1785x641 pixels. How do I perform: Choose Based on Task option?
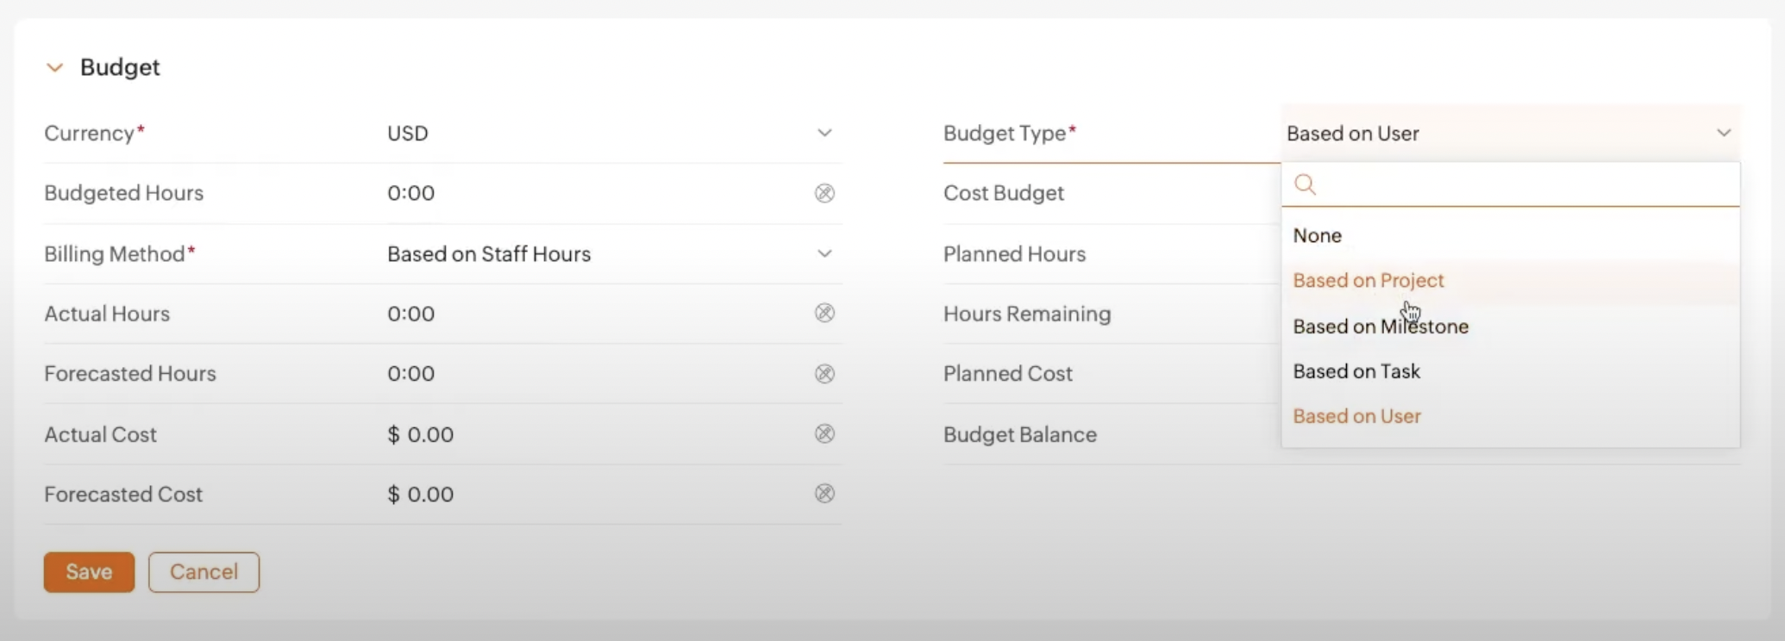tap(1511, 371)
